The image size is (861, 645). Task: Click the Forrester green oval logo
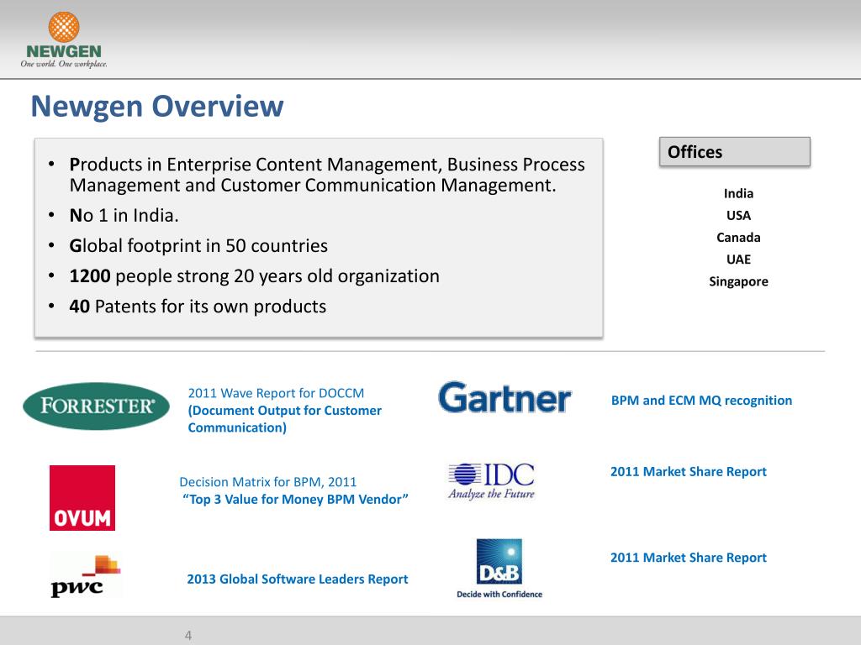[96, 406]
